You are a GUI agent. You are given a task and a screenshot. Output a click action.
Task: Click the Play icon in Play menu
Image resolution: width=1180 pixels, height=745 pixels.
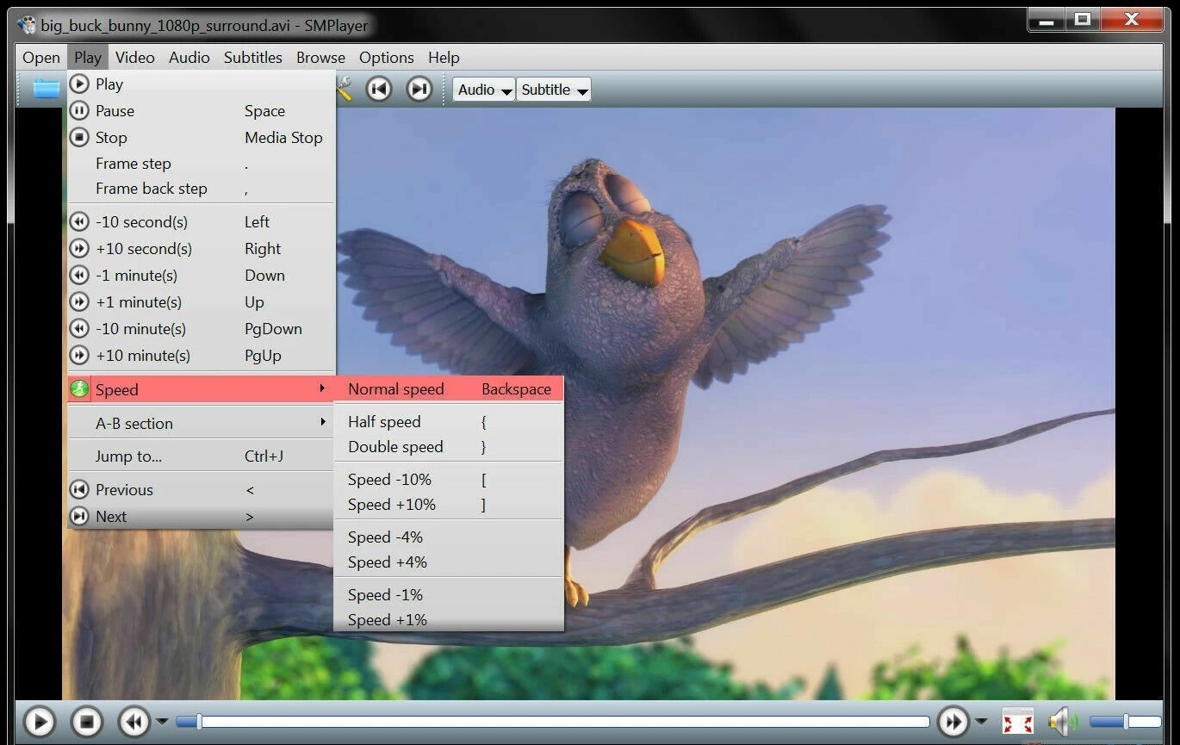(79, 84)
